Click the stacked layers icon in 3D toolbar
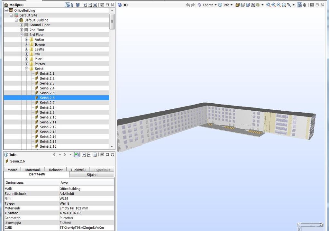This screenshot has width=329, height=231. 305,5
